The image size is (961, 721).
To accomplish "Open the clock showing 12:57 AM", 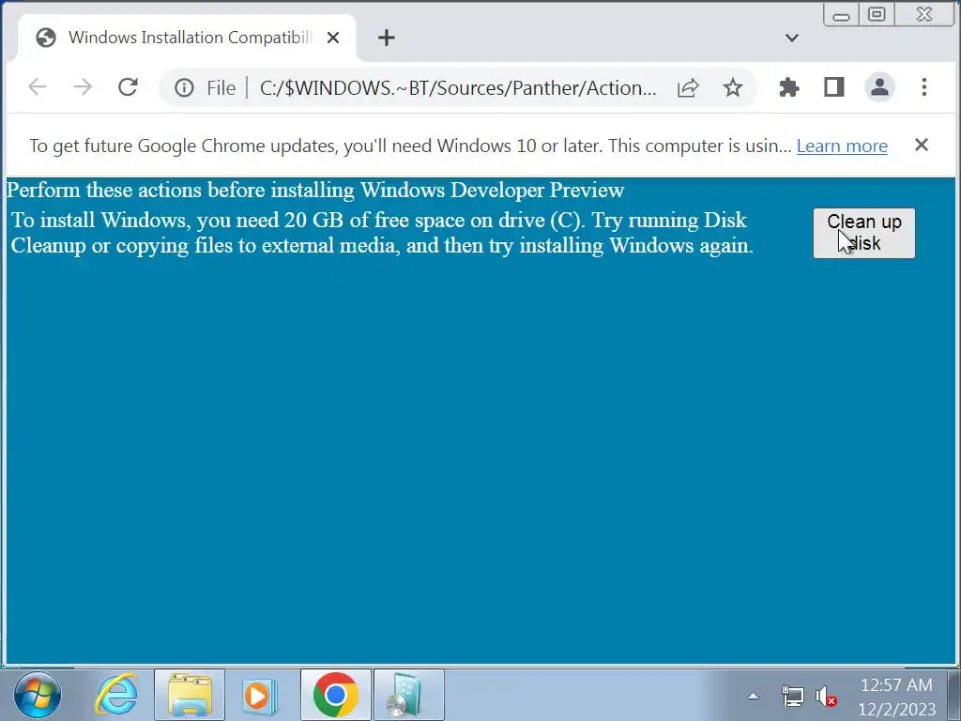I will [896, 697].
